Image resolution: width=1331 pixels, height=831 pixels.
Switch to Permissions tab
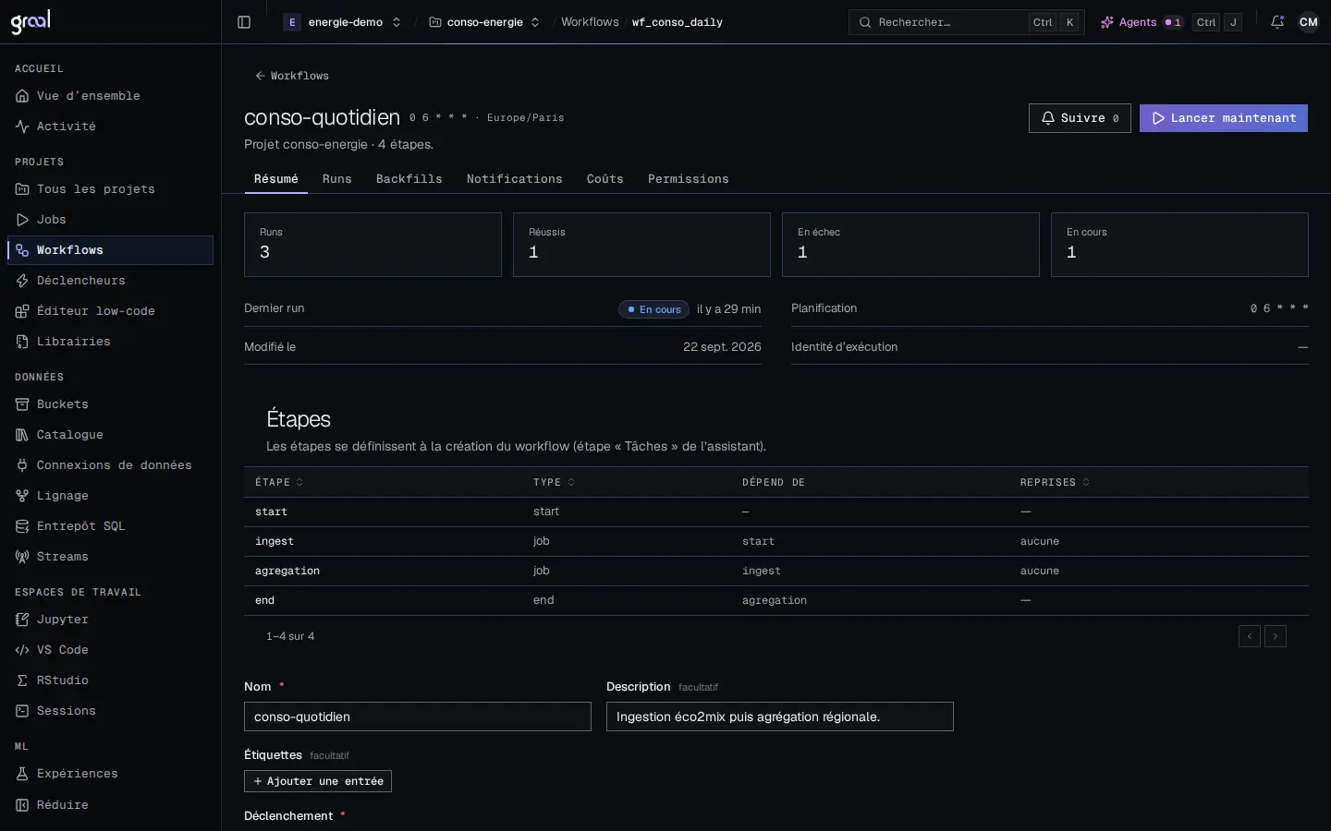coord(689,179)
